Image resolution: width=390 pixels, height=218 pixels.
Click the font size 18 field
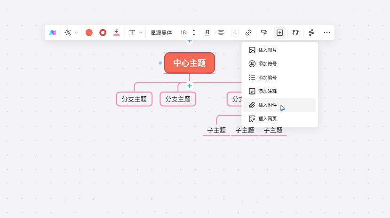183,32
